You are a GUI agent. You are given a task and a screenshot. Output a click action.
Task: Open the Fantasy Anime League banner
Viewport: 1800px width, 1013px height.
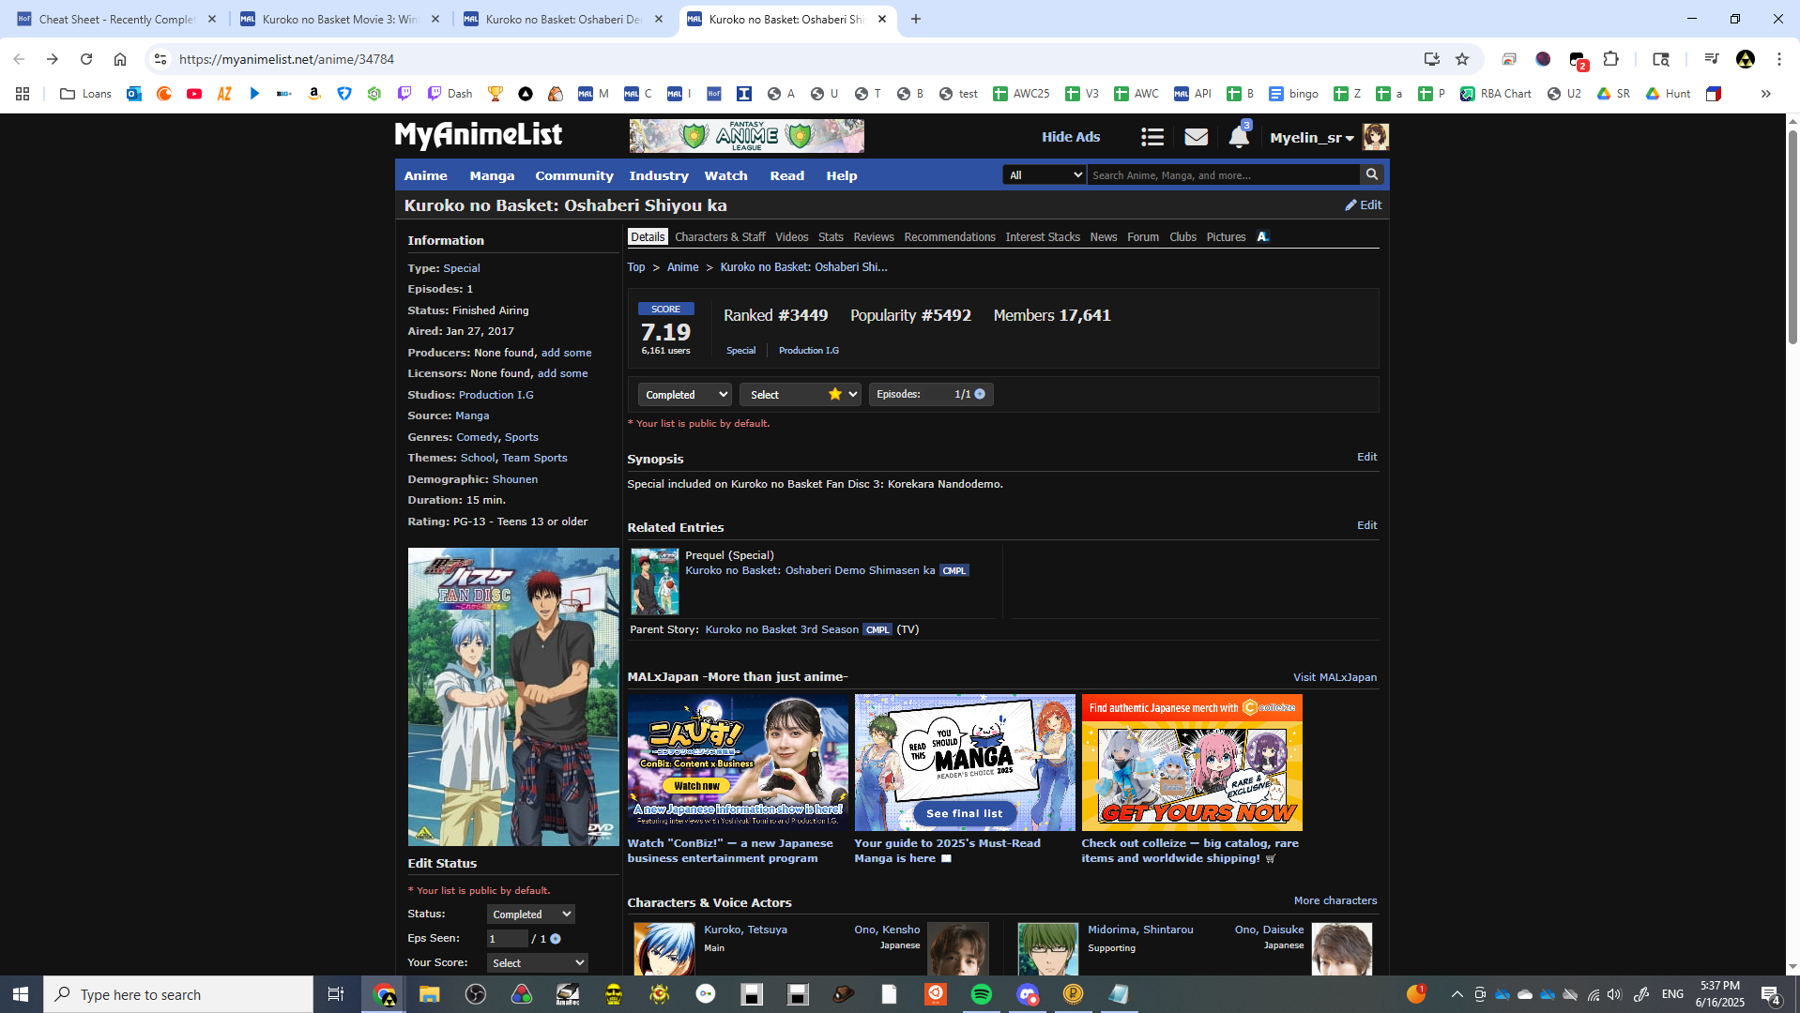(747, 136)
